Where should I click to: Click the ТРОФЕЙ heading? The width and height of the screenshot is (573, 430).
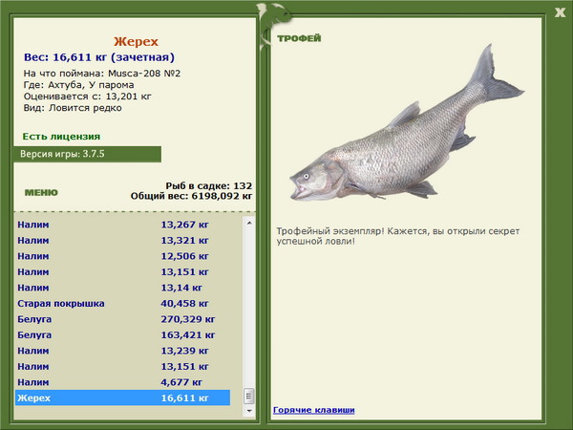pos(299,38)
